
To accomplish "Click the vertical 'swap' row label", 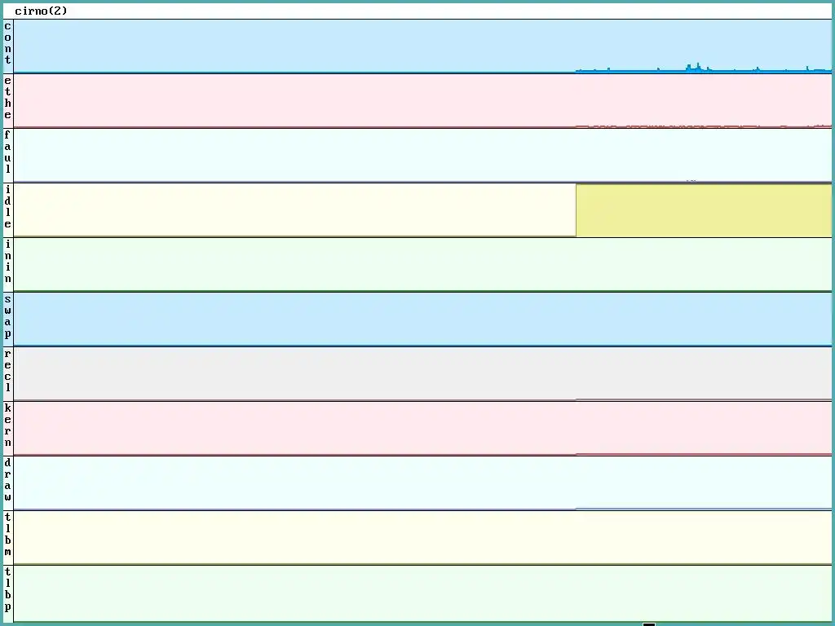I will click(7, 316).
